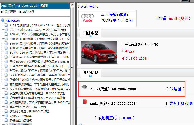The height and width of the screenshot is (125, 194).
Task: Click page icon for 发动机舱内蓄电池 entry
Action: (x=6, y=89)
